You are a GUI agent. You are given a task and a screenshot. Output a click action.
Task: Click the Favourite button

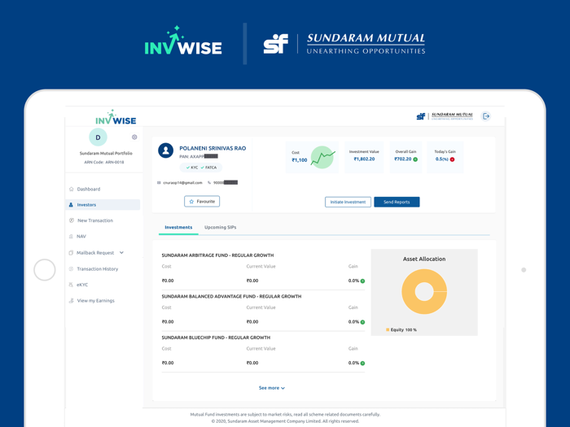[202, 202]
